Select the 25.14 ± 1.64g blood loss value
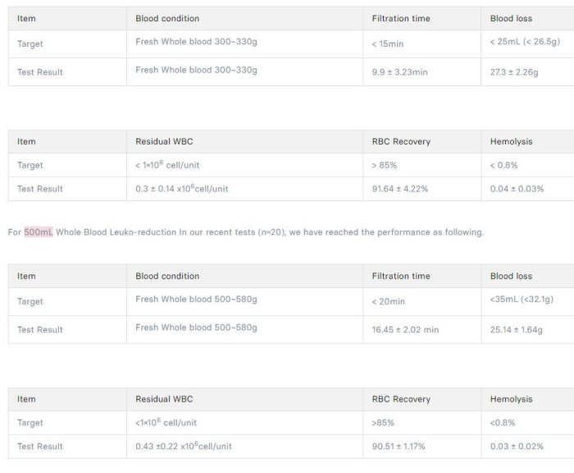Screen dimensions: 574x473 point(517,330)
